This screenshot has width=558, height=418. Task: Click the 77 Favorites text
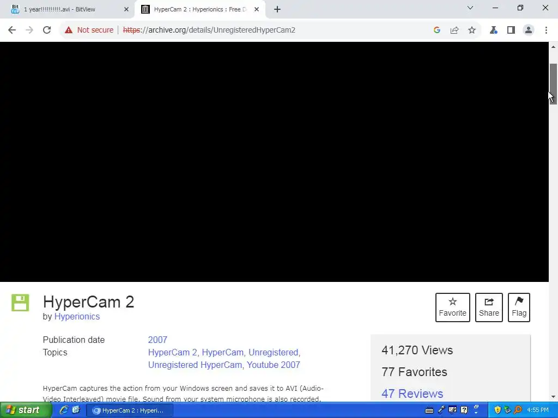[414, 372]
